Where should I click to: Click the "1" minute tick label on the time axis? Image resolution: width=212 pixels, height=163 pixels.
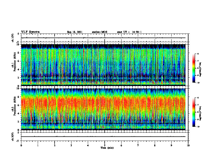tap(38, 145)
